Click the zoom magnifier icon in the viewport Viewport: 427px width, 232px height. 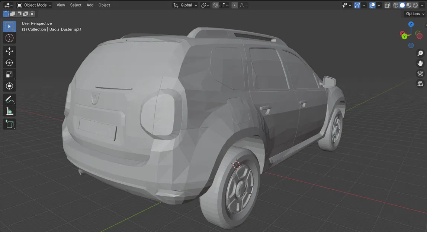pyautogui.click(x=420, y=53)
